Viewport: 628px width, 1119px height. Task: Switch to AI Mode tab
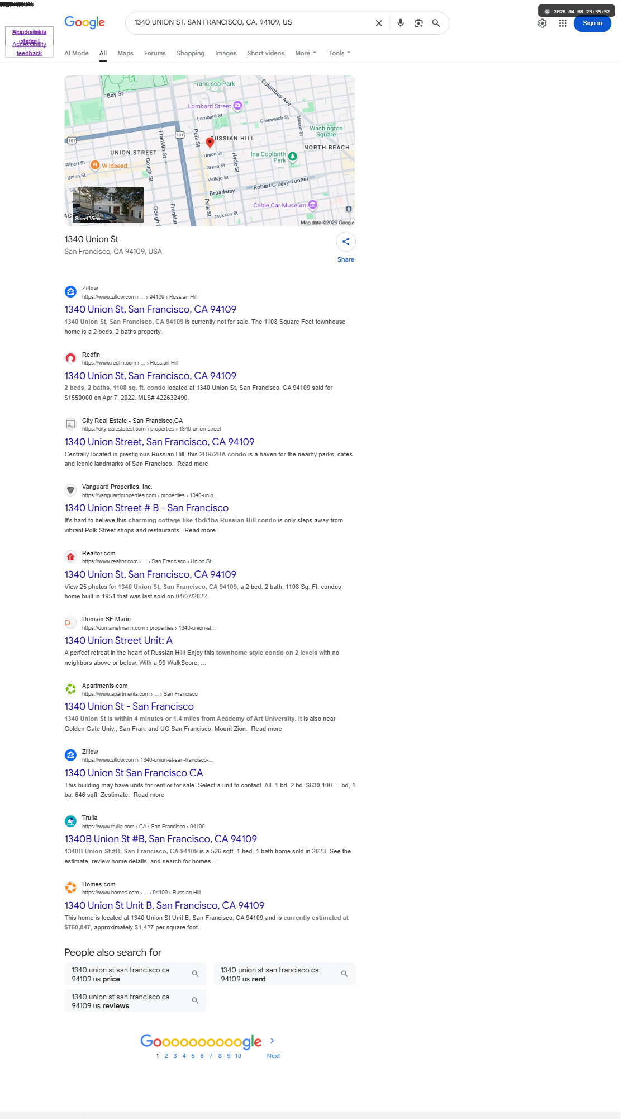(77, 53)
